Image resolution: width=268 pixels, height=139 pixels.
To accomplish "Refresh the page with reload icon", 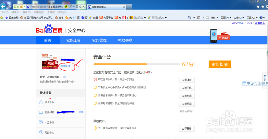I will [80, 7].
